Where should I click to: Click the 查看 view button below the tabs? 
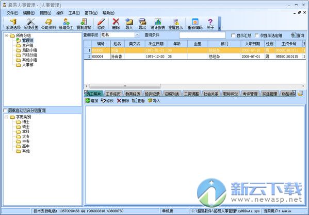(x=138, y=101)
